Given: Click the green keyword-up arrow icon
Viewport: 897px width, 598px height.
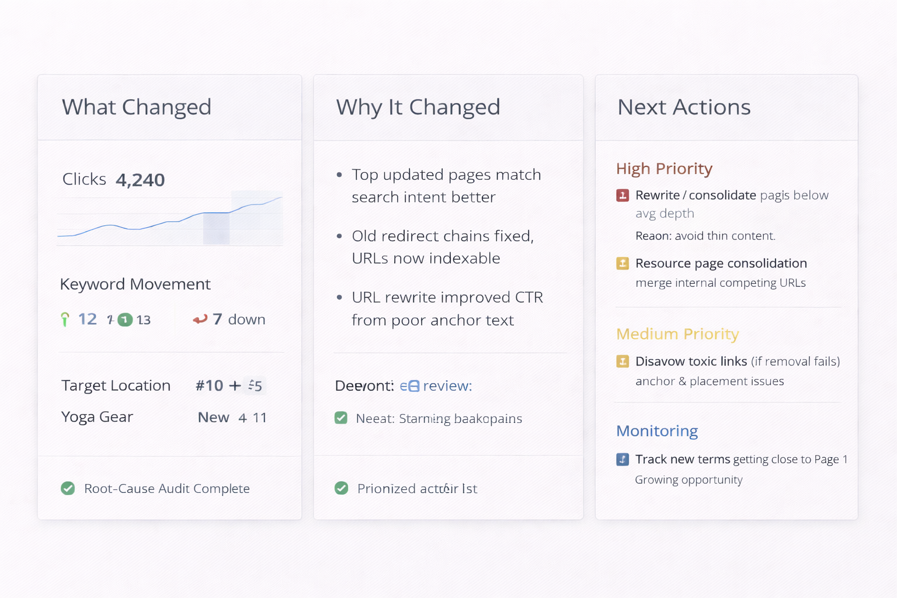Looking at the screenshot, I should coord(65,319).
